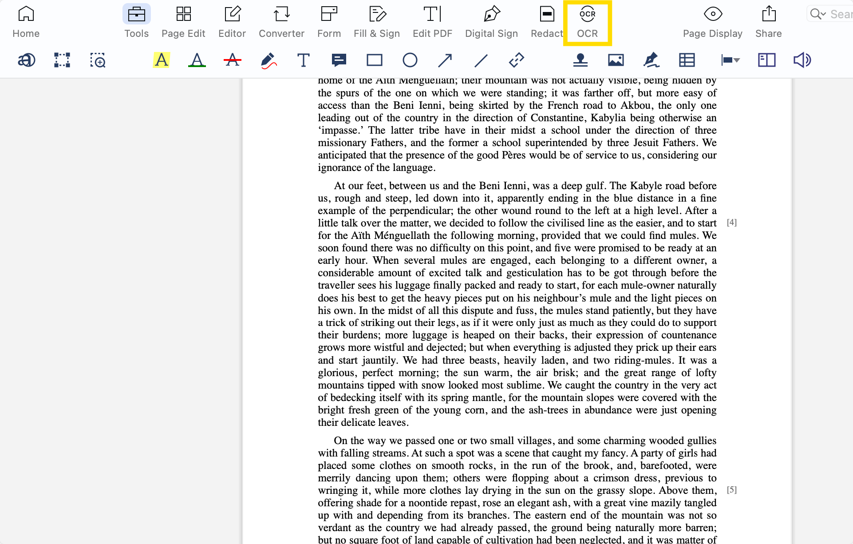Open the Signature pen tool
The image size is (853, 544).
tap(651, 60)
